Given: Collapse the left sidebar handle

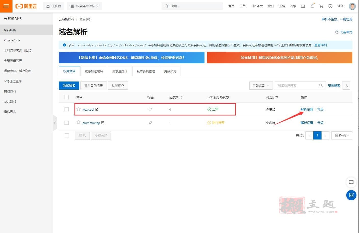Looking at the screenshot, I should click(55, 123).
